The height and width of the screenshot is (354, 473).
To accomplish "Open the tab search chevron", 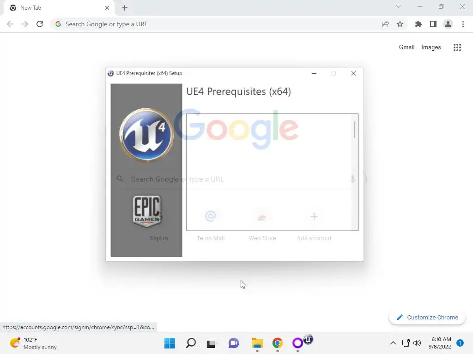I will click(399, 6).
